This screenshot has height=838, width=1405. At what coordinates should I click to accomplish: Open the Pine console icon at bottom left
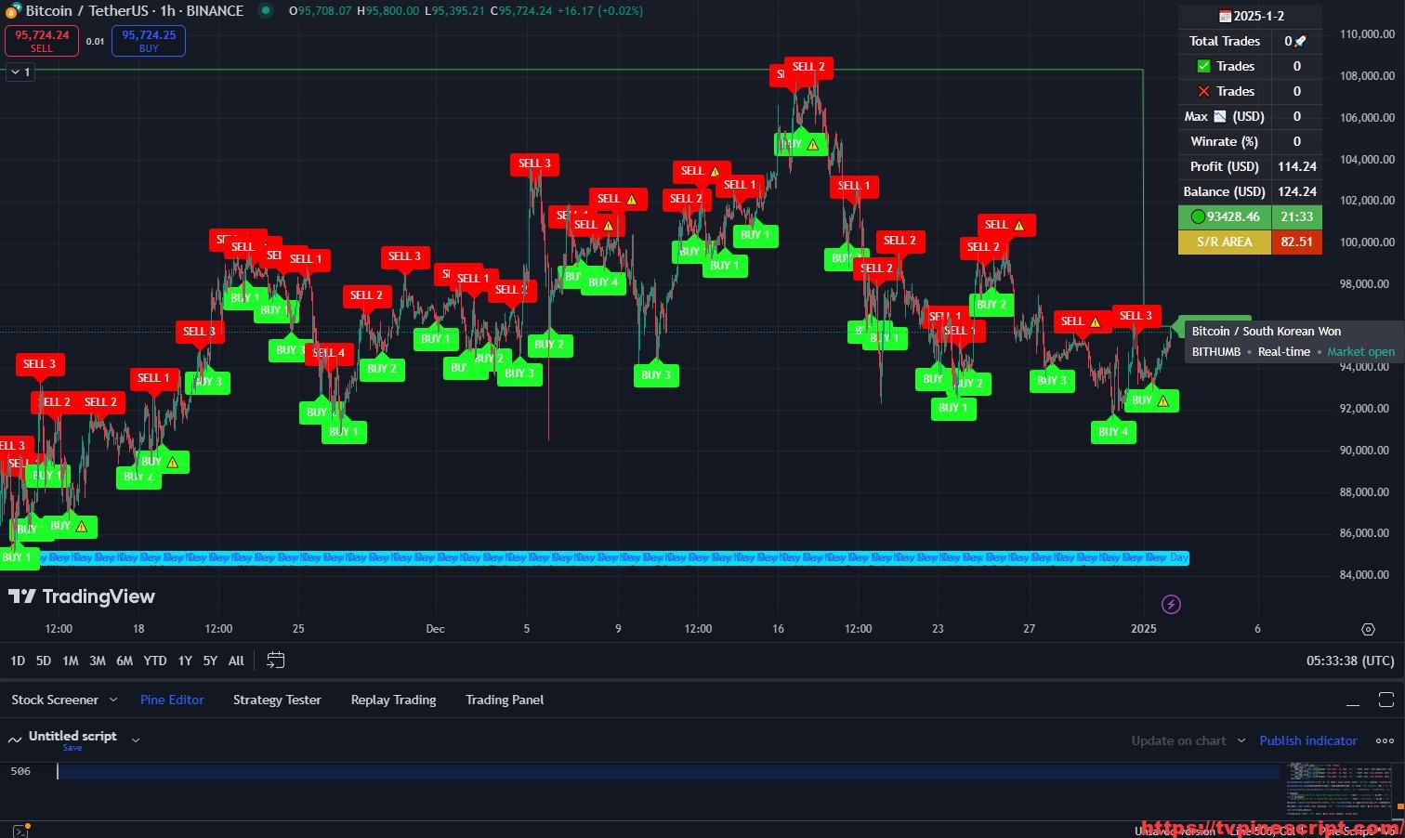(x=19, y=831)
